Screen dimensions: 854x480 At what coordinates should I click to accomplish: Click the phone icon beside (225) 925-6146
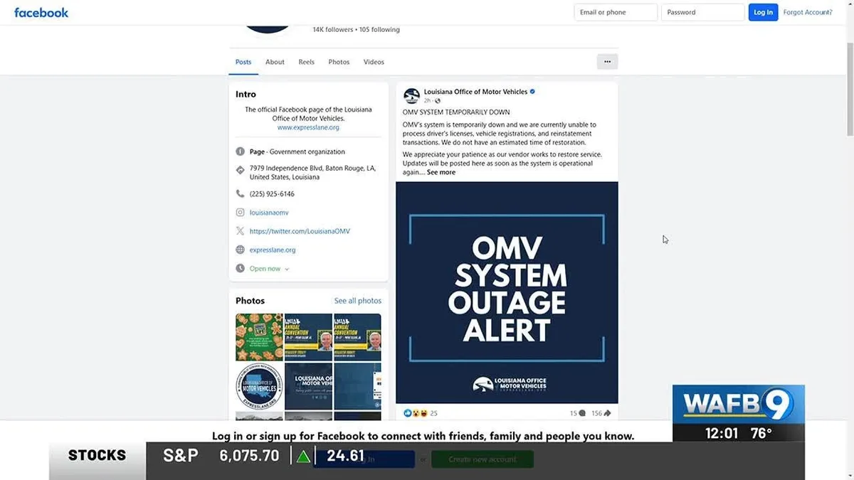click(241, 193)
